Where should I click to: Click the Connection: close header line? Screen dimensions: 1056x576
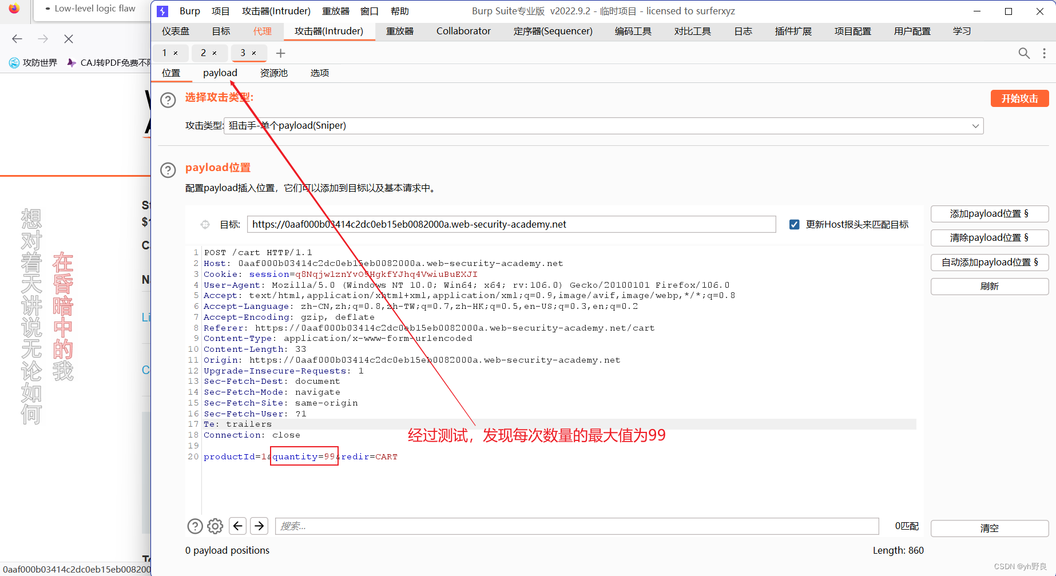[x=252, y=435]
